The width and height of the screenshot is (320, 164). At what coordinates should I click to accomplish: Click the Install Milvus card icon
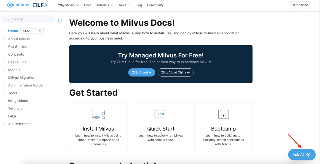pyautogui.click(x=98, y=114)
